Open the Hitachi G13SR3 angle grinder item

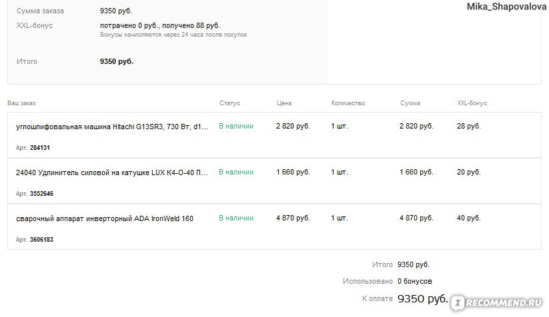[x=112, y=127]
